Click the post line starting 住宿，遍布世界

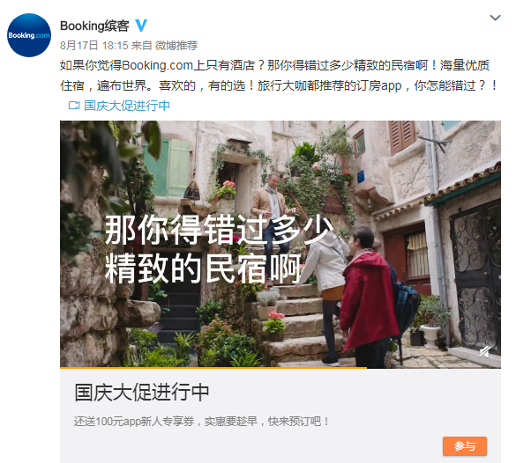pos(279,85)
